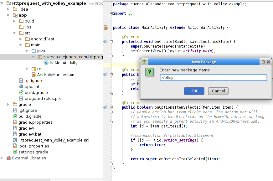Click the horizontal scrollbar at bottom left
The height and width of the screenshot is (181, 273).
25,180
